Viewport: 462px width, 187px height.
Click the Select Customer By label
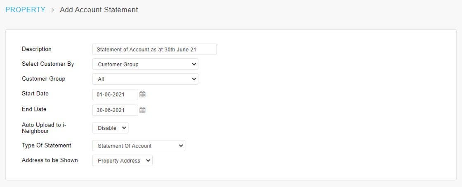tap(48, 64)
